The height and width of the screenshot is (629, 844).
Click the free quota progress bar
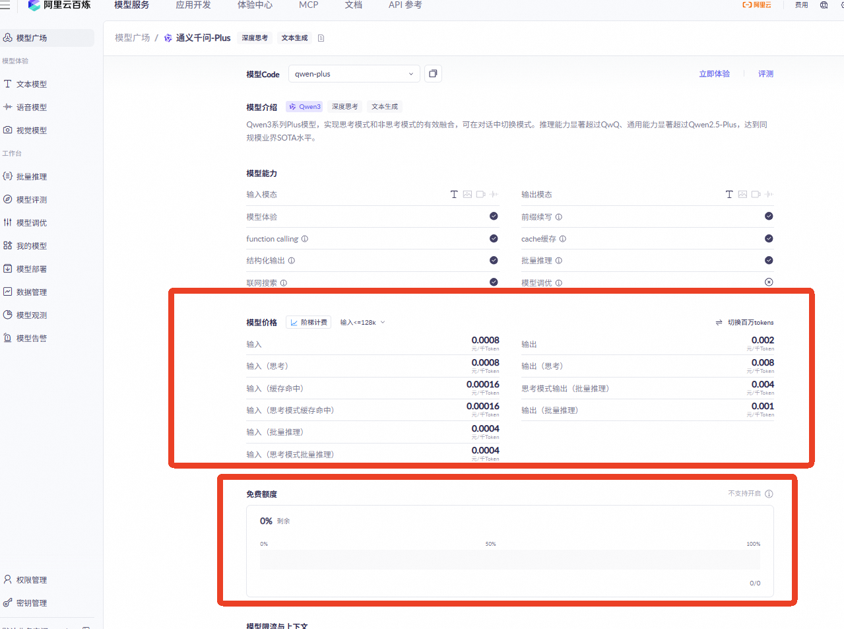click(x=510, y=560)
